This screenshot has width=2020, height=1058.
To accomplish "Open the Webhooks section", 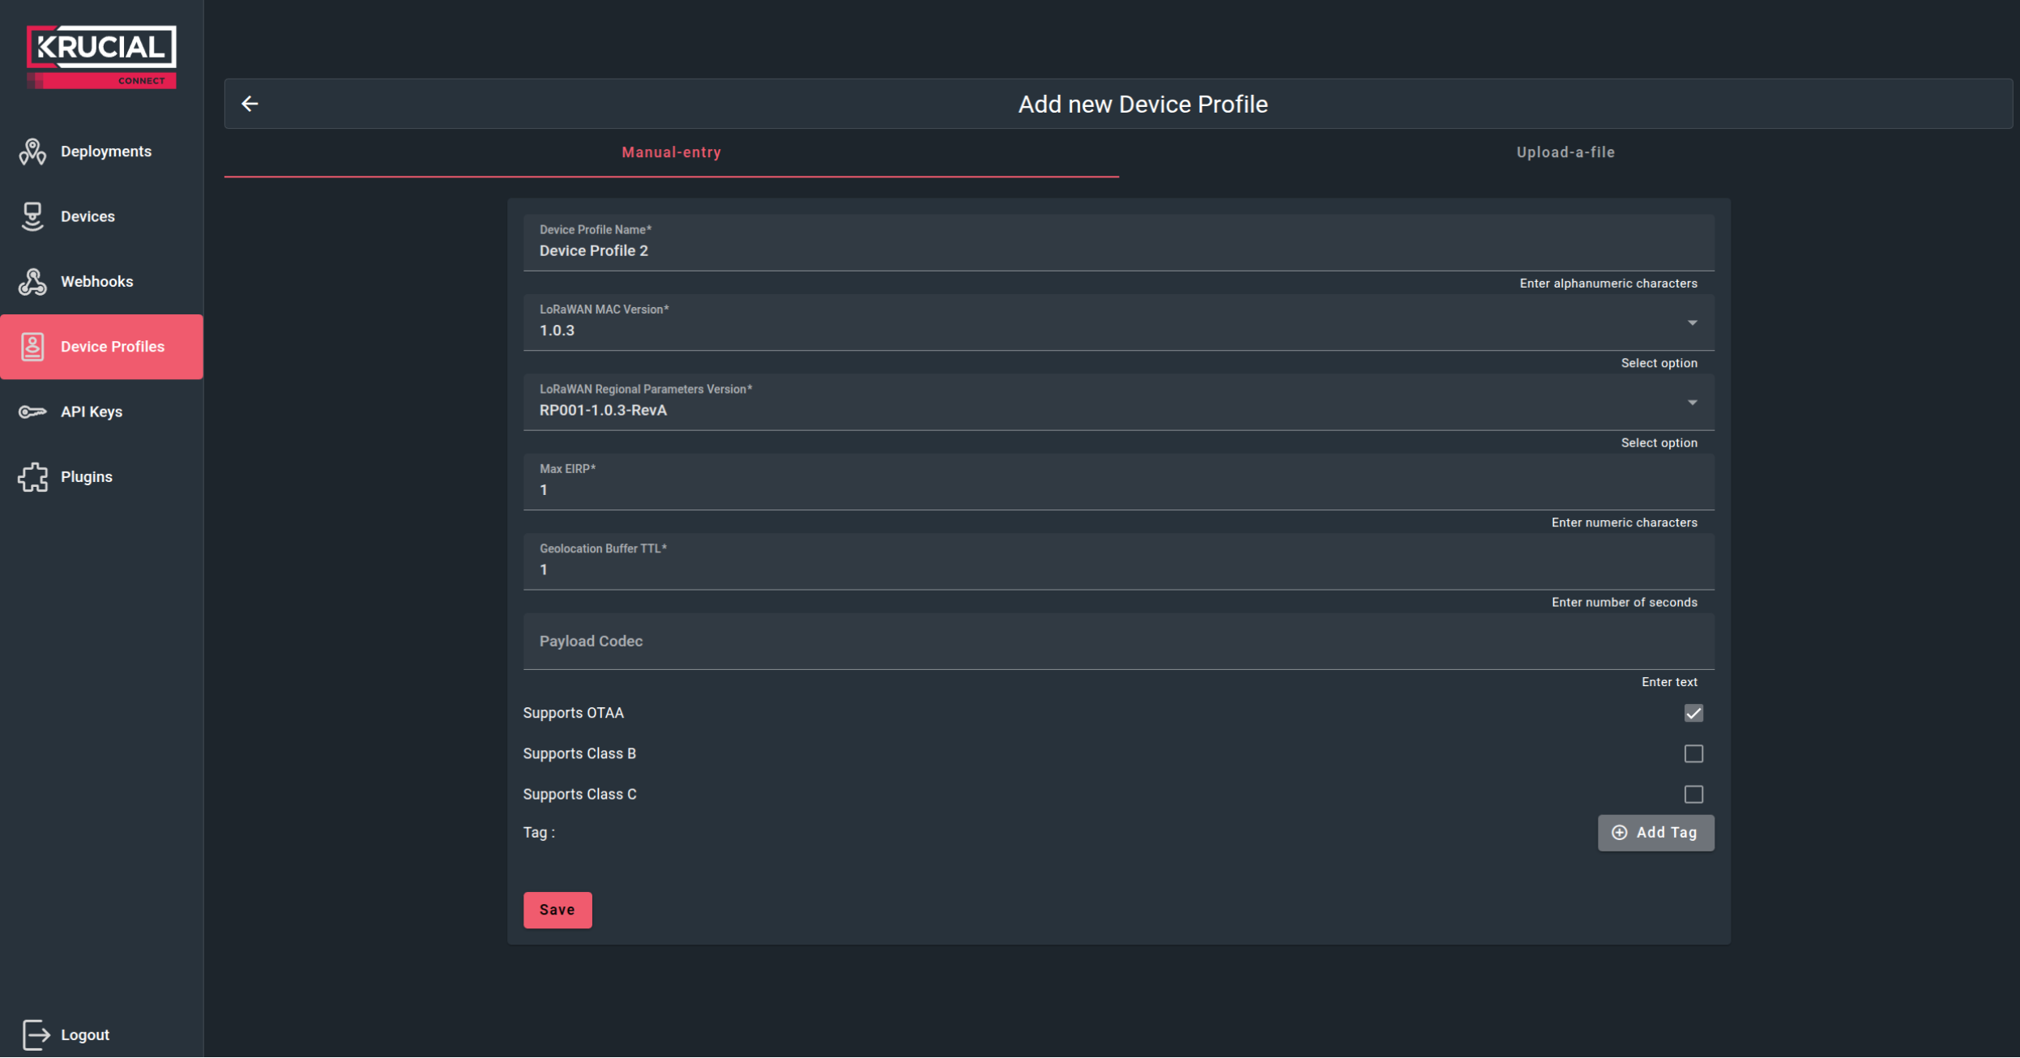I will tap(97, 281).
